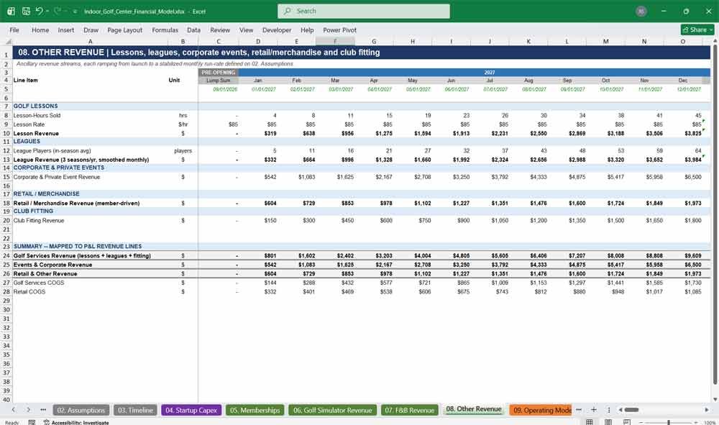Click the zoom out minus button
Screen dimensions: 719x425
pos(641,422)
